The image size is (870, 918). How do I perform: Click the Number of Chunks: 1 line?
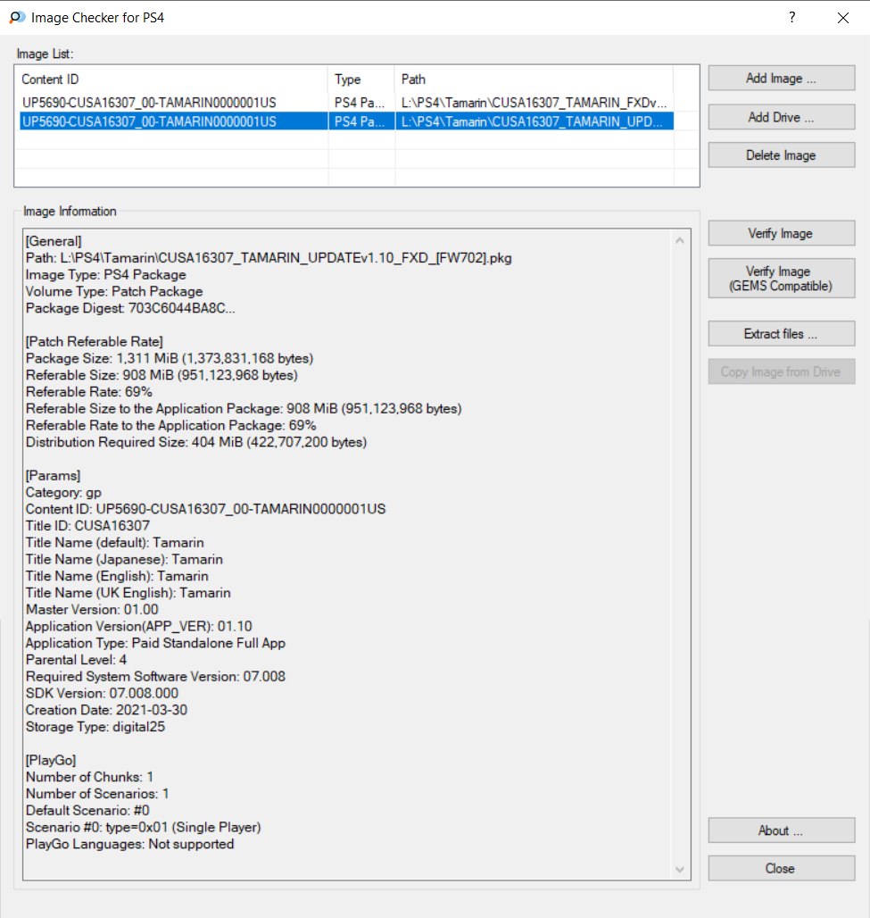pos(89,777)
